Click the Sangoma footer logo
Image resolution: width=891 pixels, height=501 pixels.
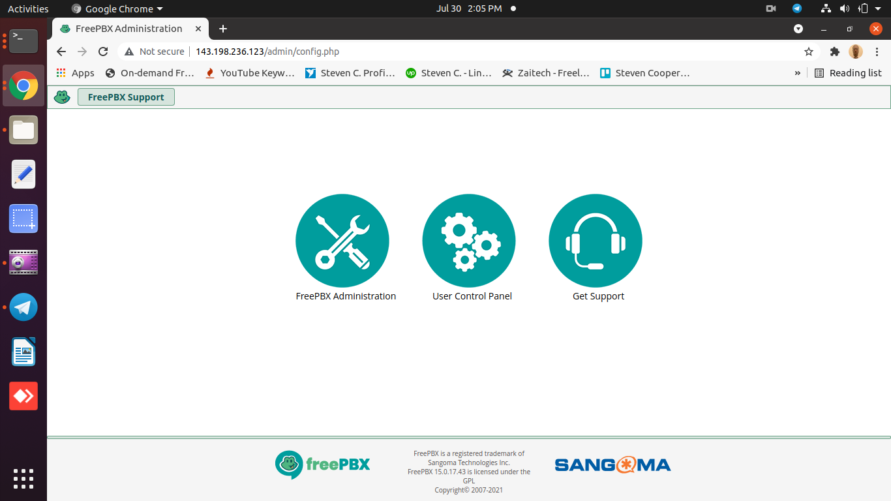pyautogui.click(x=612, y=464)
